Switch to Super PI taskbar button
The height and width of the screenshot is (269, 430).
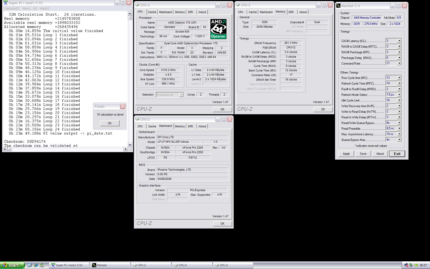click(69, 265)
